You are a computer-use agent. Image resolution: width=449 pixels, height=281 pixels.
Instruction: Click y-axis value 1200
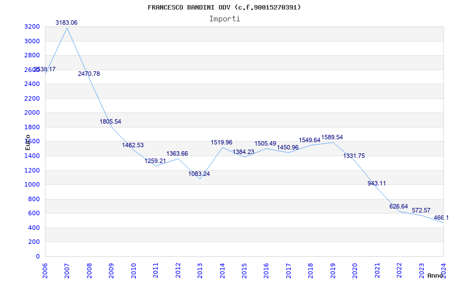click(x=32, y=171)
